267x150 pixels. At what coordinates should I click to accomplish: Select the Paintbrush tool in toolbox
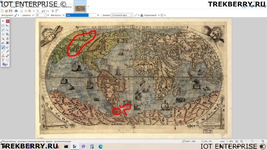[x=3, y=47]
